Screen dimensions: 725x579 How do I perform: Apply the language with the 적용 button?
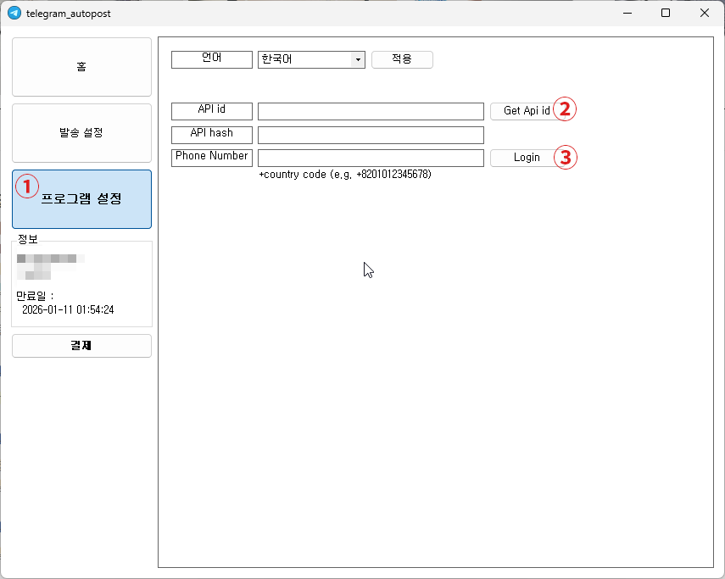402,59
